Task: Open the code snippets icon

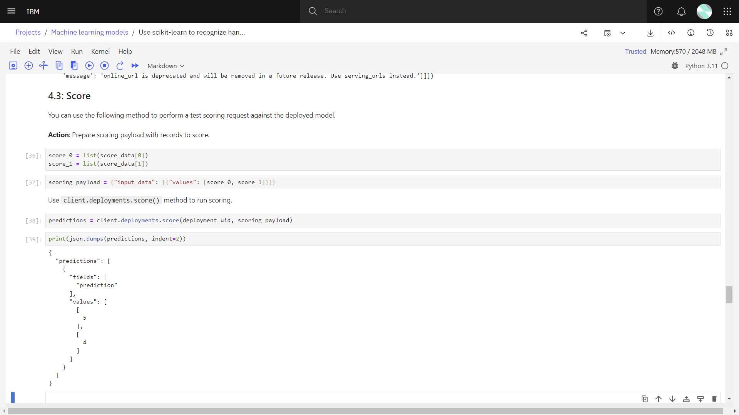Action: tap(672, 33)
